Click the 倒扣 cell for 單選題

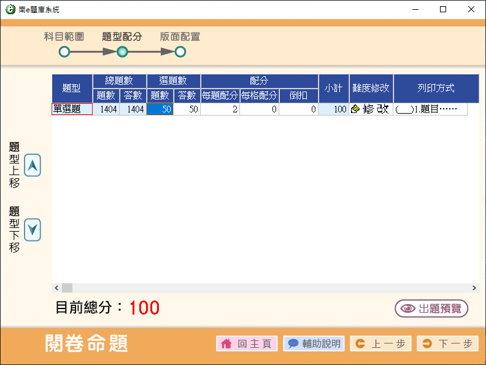(298, 109)
